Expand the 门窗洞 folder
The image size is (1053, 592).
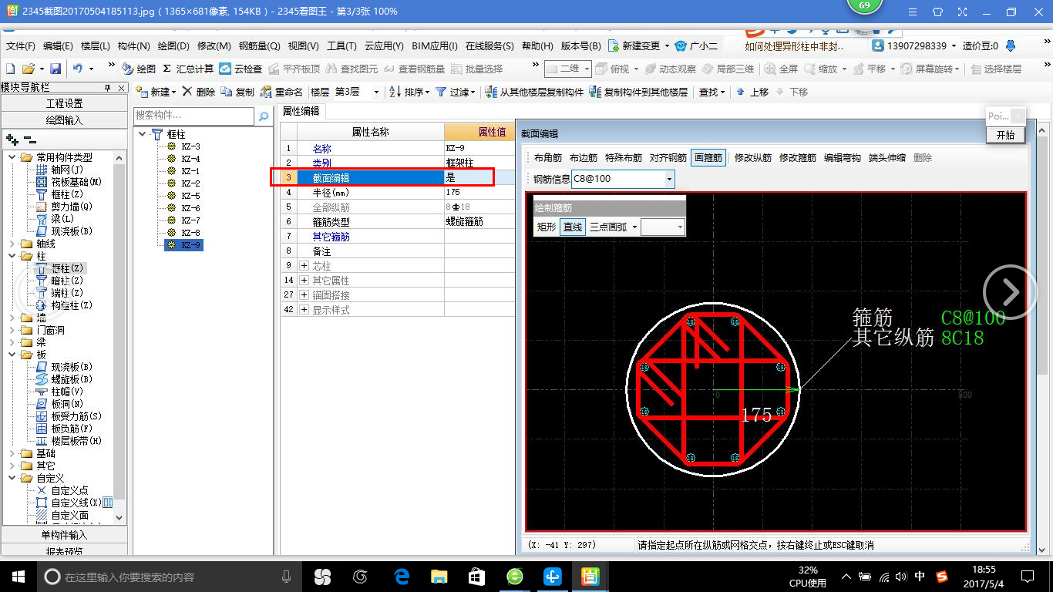pyautogui.click(x=12, y=330)
